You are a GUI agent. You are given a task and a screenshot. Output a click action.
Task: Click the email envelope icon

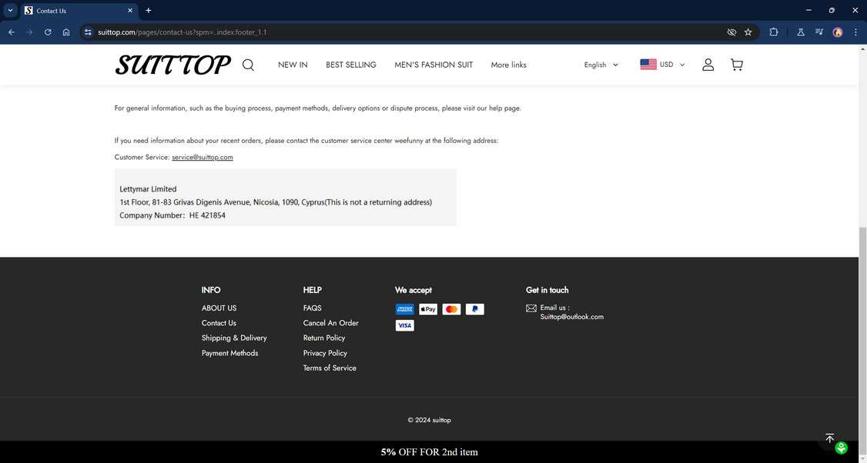531,308
